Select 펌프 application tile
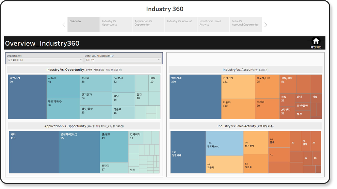This screenshot has height=189, width=337. coord(134,170)
